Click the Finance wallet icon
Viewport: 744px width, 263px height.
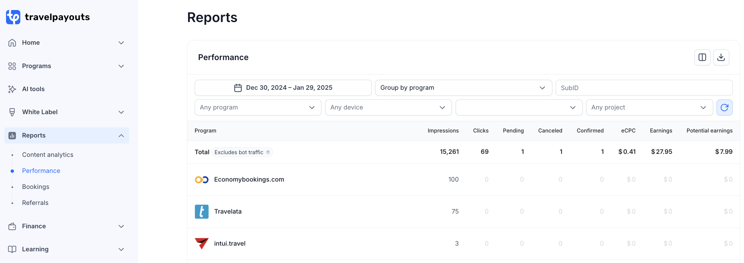12,226
